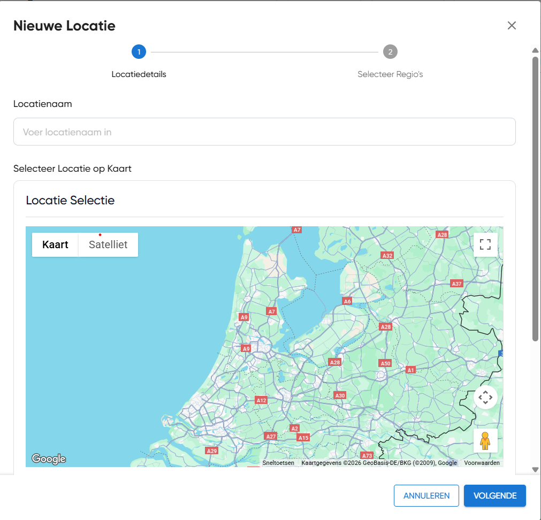This screenshot has width=541, height=520.
Task: Go to step 2 circle indicator
Action: point(390,52)
